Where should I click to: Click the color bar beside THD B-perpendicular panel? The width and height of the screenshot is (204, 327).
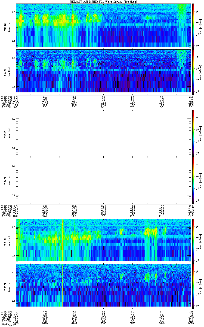coord(193,133)
